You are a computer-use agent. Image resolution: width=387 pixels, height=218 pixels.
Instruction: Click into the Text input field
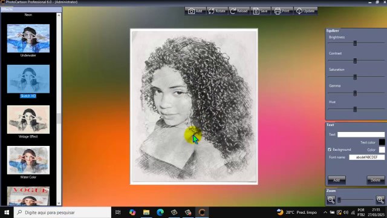[361, 134]
